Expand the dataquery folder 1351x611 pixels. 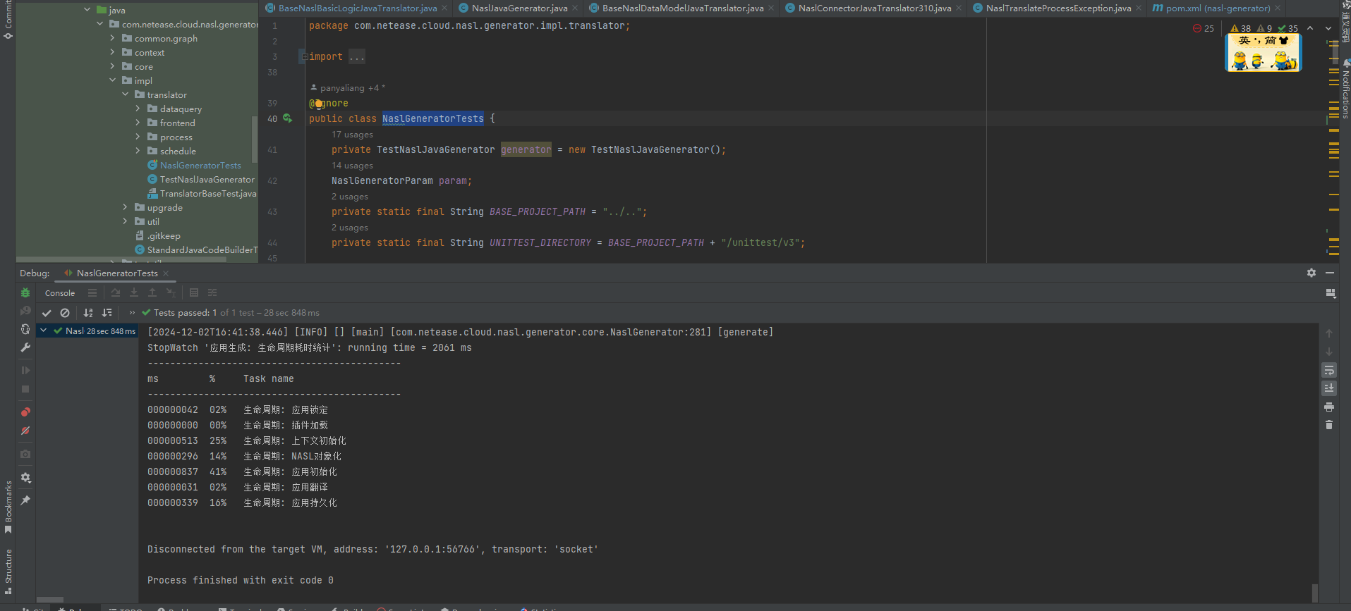click(x=138, y=109)
